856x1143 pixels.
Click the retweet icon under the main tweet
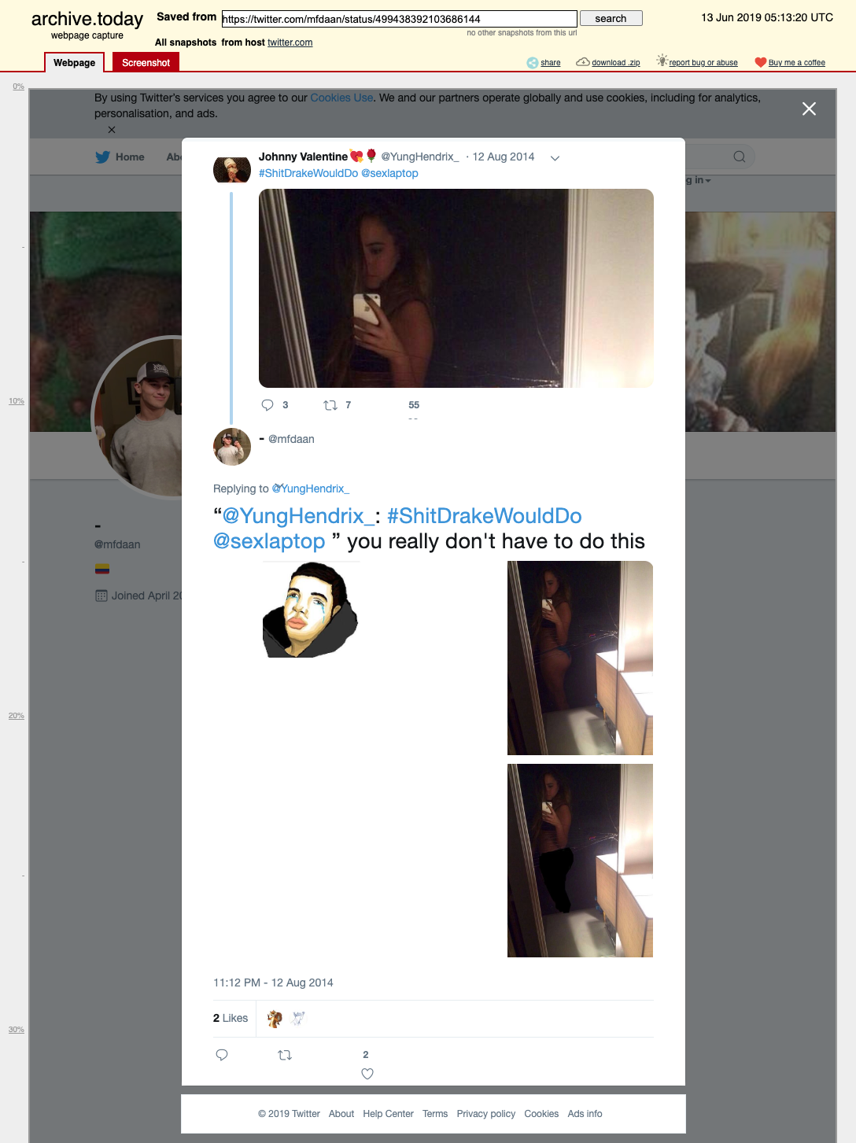click(285, 1055)
